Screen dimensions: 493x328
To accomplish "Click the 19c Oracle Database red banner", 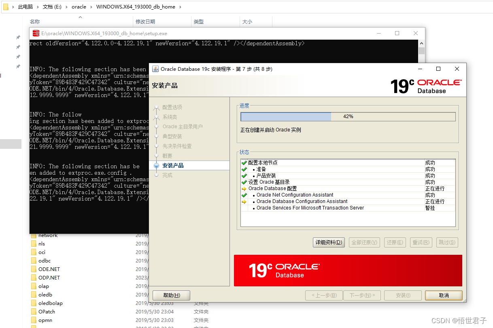I will pyautogui.click(x=348, y=271).
